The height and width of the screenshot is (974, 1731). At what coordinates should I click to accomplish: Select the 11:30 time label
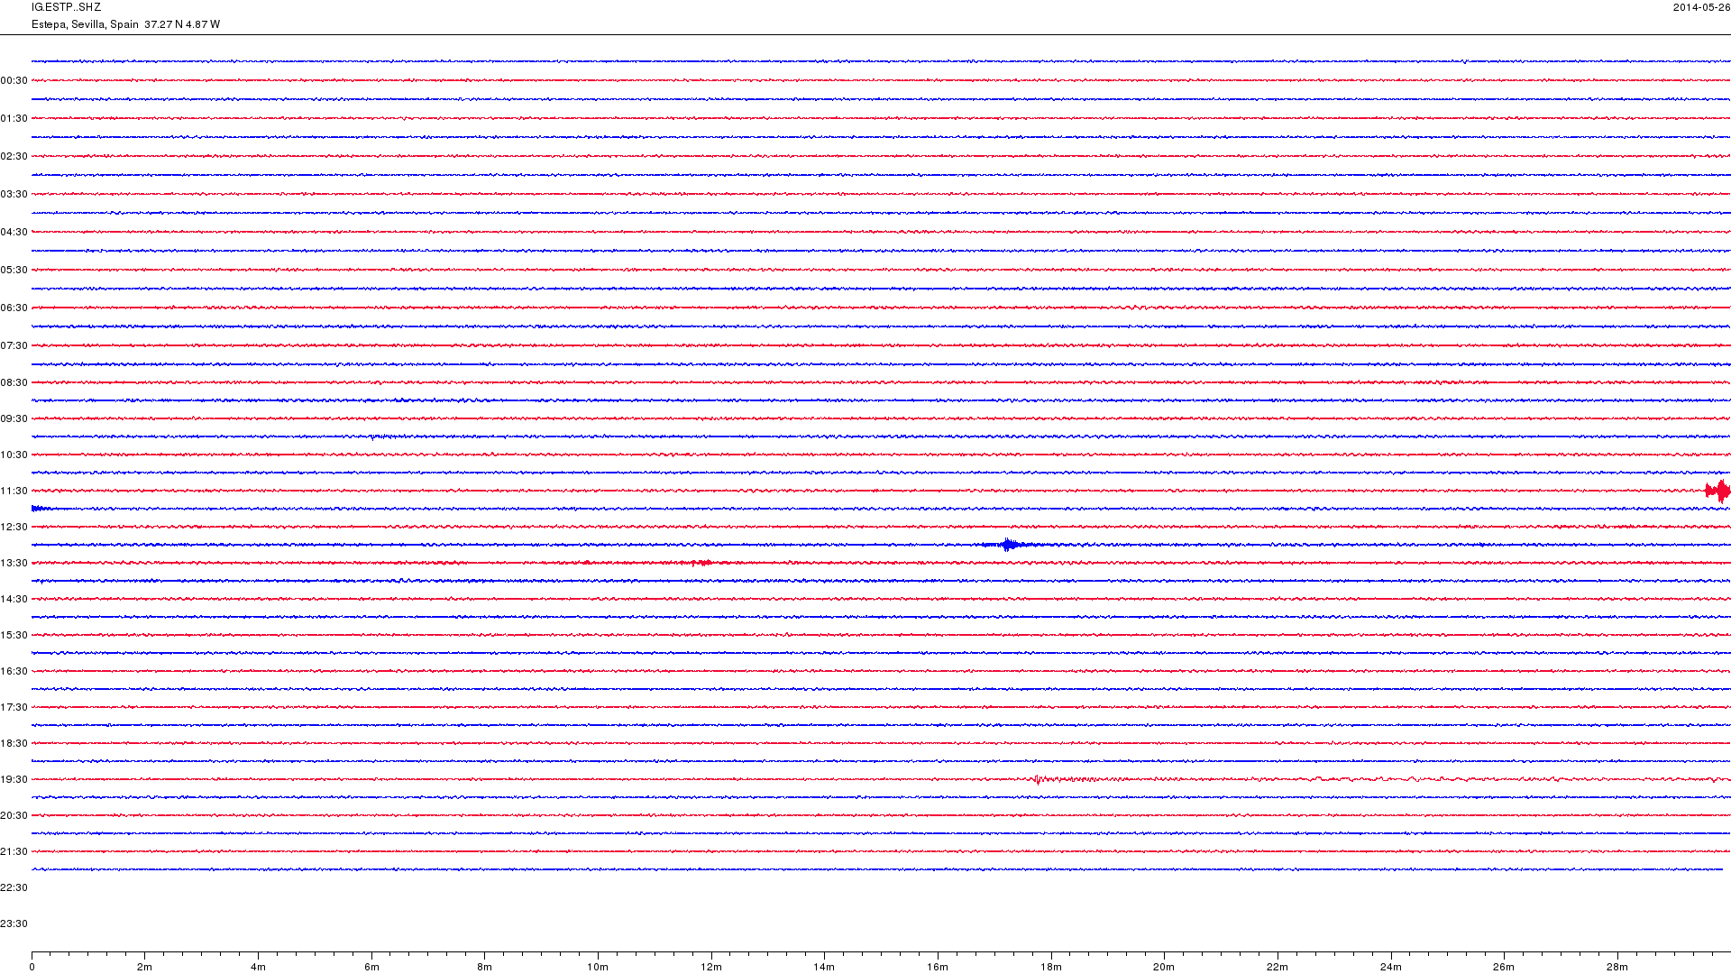14,492
